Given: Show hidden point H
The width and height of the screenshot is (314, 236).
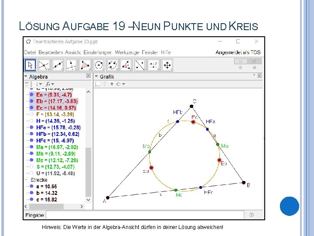Looking at the screenshot, I should tap(31, 121).
